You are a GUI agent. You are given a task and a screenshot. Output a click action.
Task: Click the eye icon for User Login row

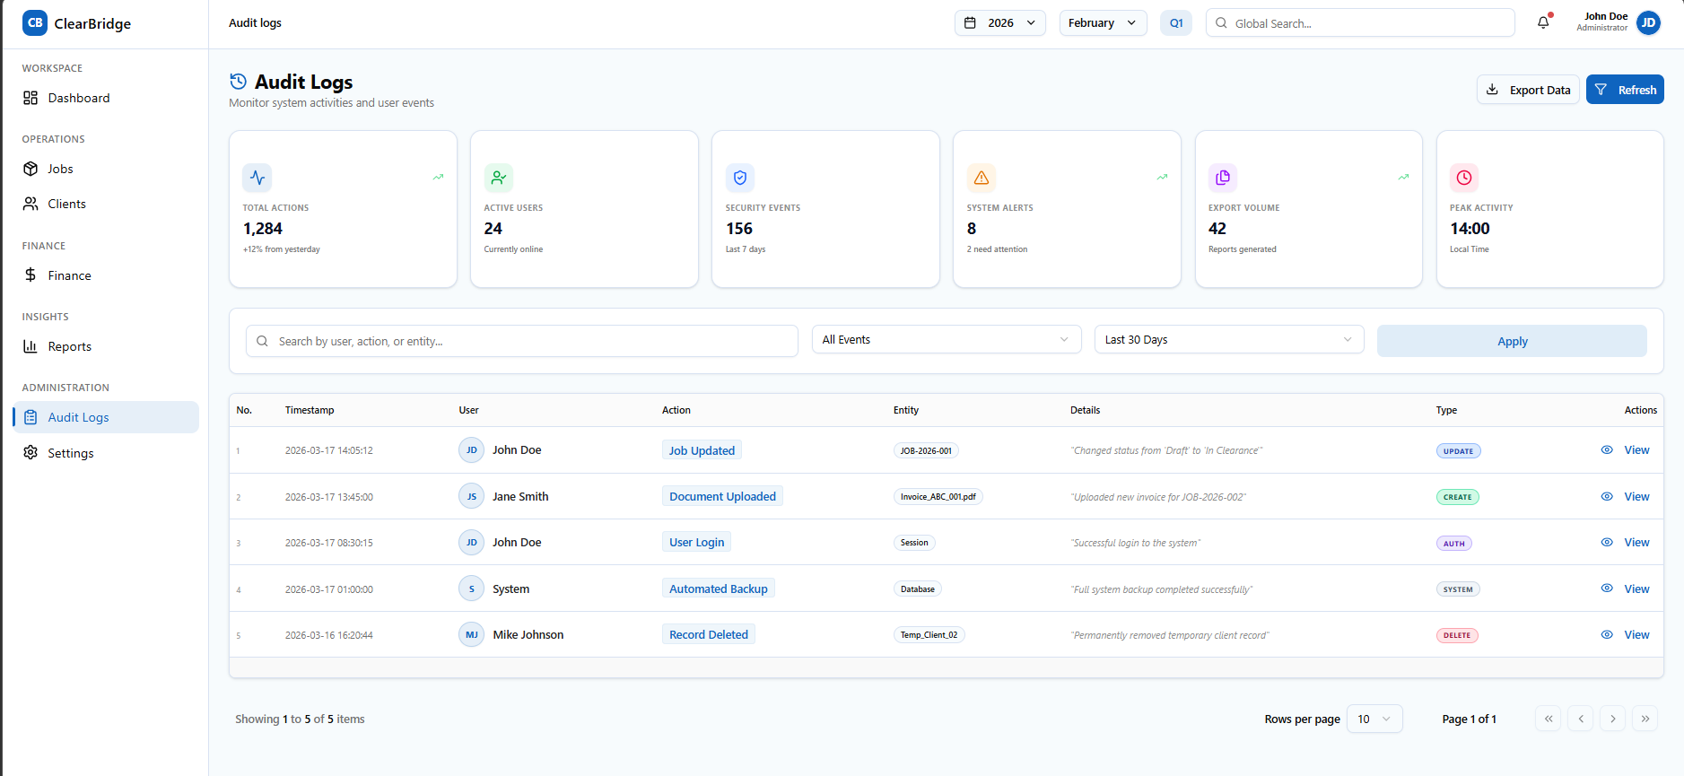coord(1607,542)
